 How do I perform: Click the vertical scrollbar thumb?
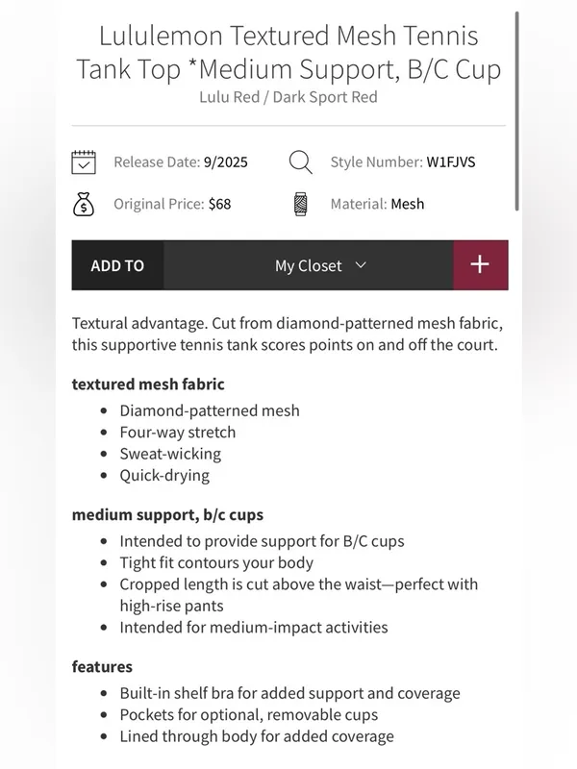(x=516, y=112)
